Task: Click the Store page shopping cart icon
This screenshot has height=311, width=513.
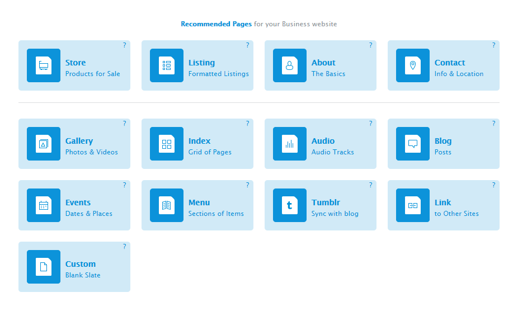Action: click(x=44, y=65)
